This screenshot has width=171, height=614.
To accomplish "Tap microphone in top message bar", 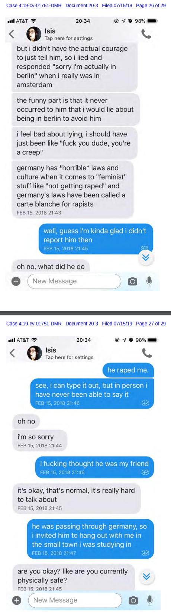I will click(x=149, y=282).
